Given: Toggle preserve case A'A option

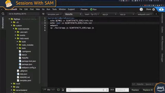Looking at the screenshot, I should click(x=112, y=90).
